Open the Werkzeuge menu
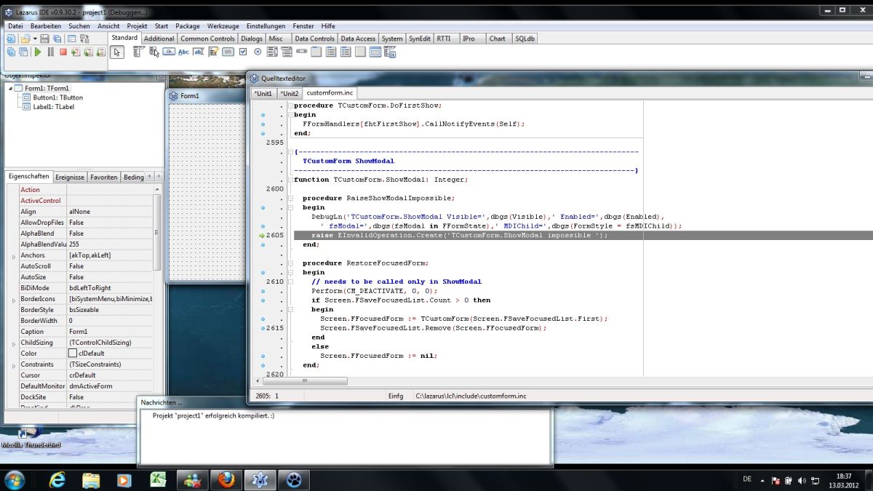The width and height of the screenshot is (873, 491). pos(223,25)
